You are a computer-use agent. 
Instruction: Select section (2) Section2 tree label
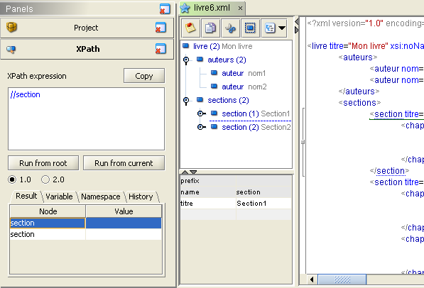256,127
